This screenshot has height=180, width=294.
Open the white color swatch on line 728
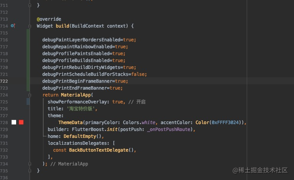pos(14,122)
